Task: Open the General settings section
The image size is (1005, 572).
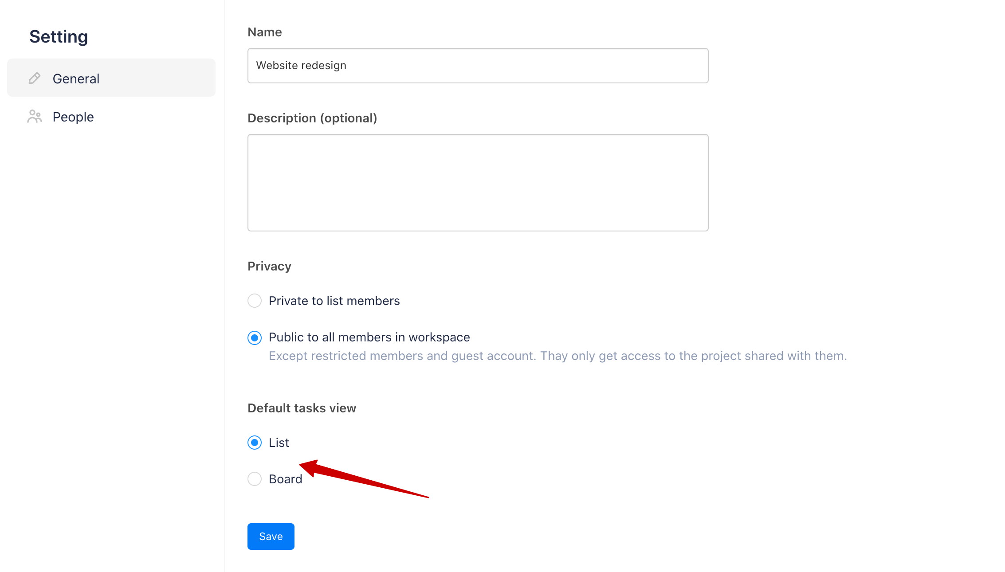Action: (x=76, y=78)
